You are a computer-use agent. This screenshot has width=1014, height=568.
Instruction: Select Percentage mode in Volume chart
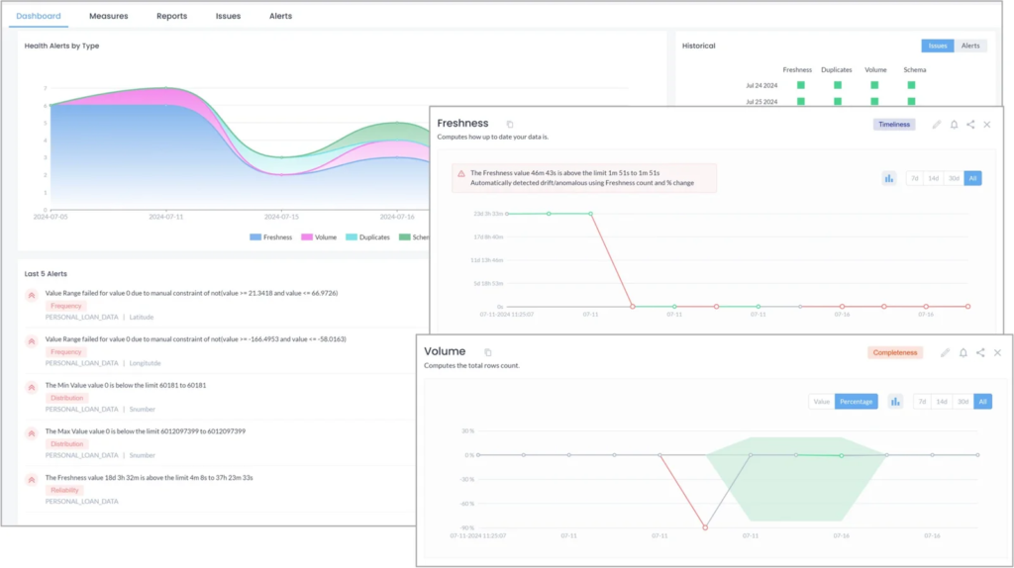point(857,402)
